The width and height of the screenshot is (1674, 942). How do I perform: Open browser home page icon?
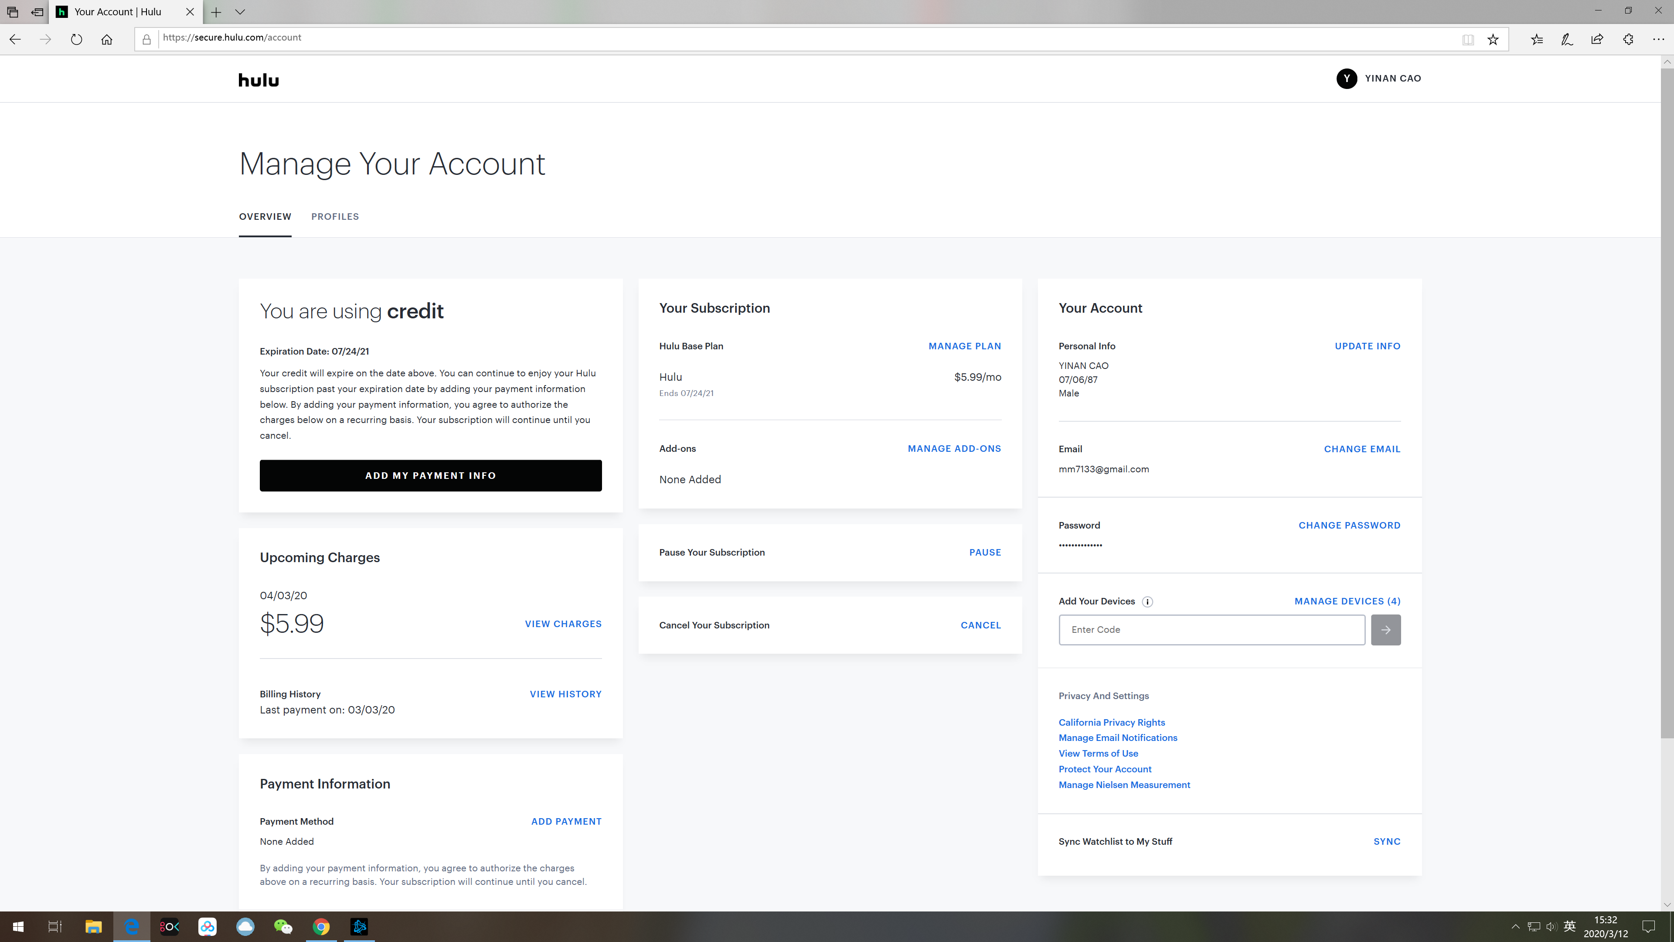[106, 40]
